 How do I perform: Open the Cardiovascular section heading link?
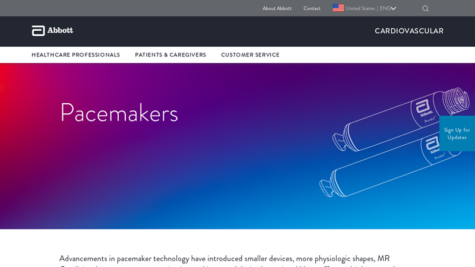pos(409,31)
